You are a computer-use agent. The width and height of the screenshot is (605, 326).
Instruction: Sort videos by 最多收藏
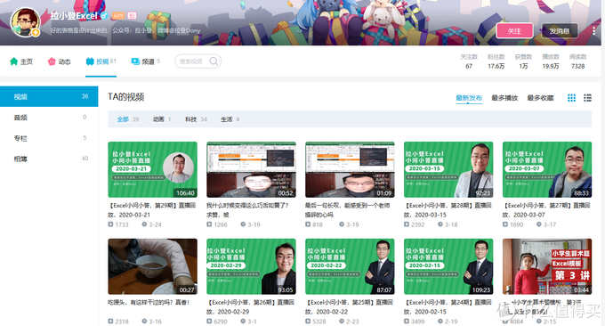[540, 98]
